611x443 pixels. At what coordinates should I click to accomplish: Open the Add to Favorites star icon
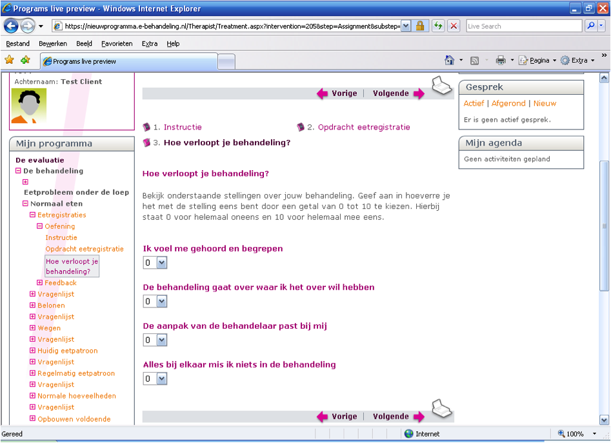pos(25,61)
